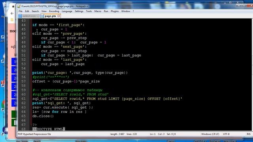Switch to the select.css tab

click(x=29, y=16)
